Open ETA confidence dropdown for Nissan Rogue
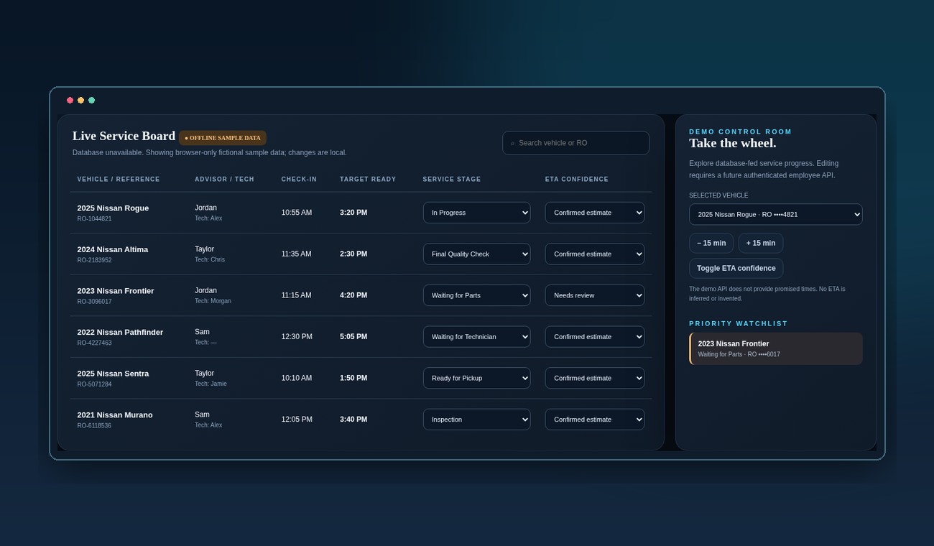This screenshot has width=934, height=546. tap(595, 213)
